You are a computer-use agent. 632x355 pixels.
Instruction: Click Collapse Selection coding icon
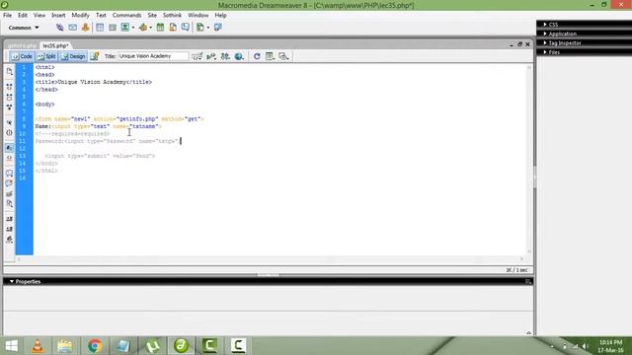pyautogui.click(x=9, y=97)
